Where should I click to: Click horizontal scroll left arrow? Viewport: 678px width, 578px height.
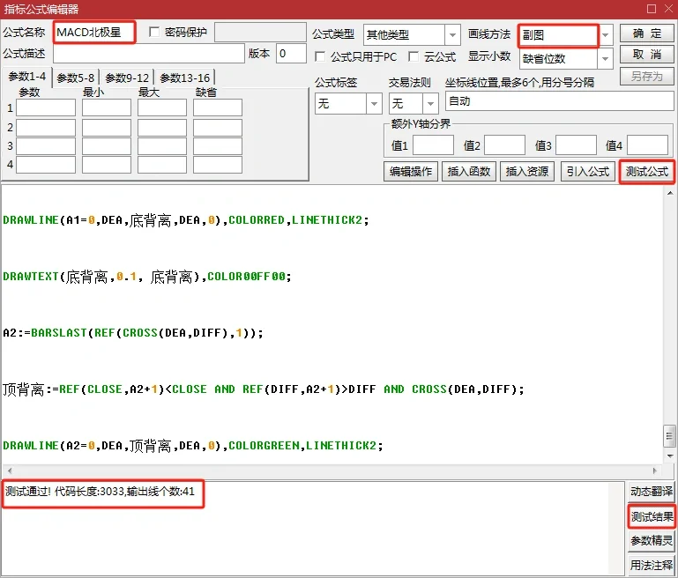[10, 471]
